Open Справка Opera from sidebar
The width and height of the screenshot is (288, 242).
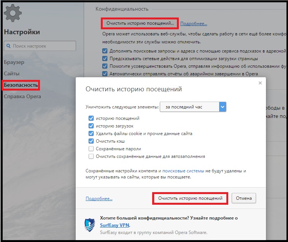click(x=22, y=97)
